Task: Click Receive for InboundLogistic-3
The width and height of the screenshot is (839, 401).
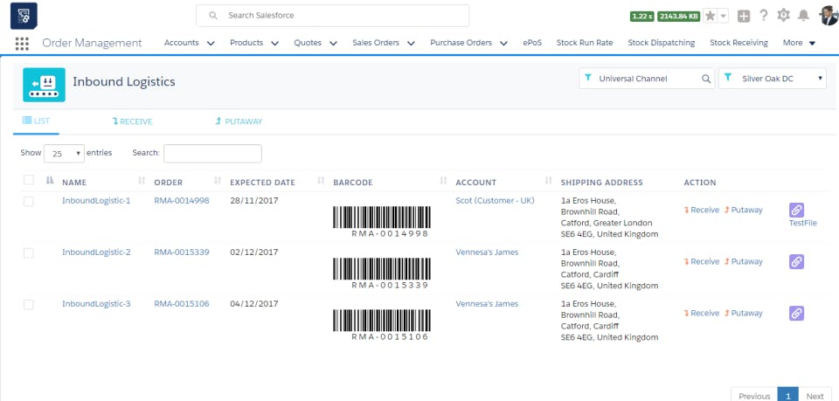Action: 702,314
